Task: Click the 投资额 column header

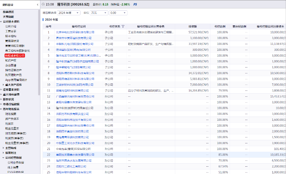Action: [193, 26]
